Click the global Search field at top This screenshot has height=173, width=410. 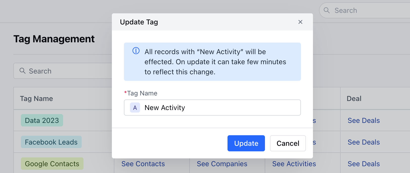pyautogui.click(x=365, y=10)
